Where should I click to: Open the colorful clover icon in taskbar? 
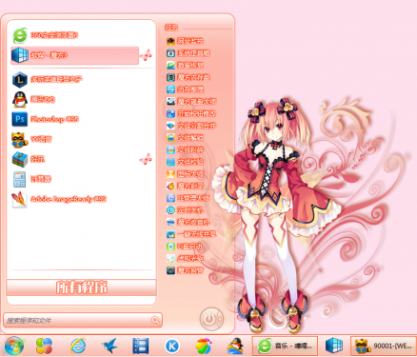click(44, 346)
